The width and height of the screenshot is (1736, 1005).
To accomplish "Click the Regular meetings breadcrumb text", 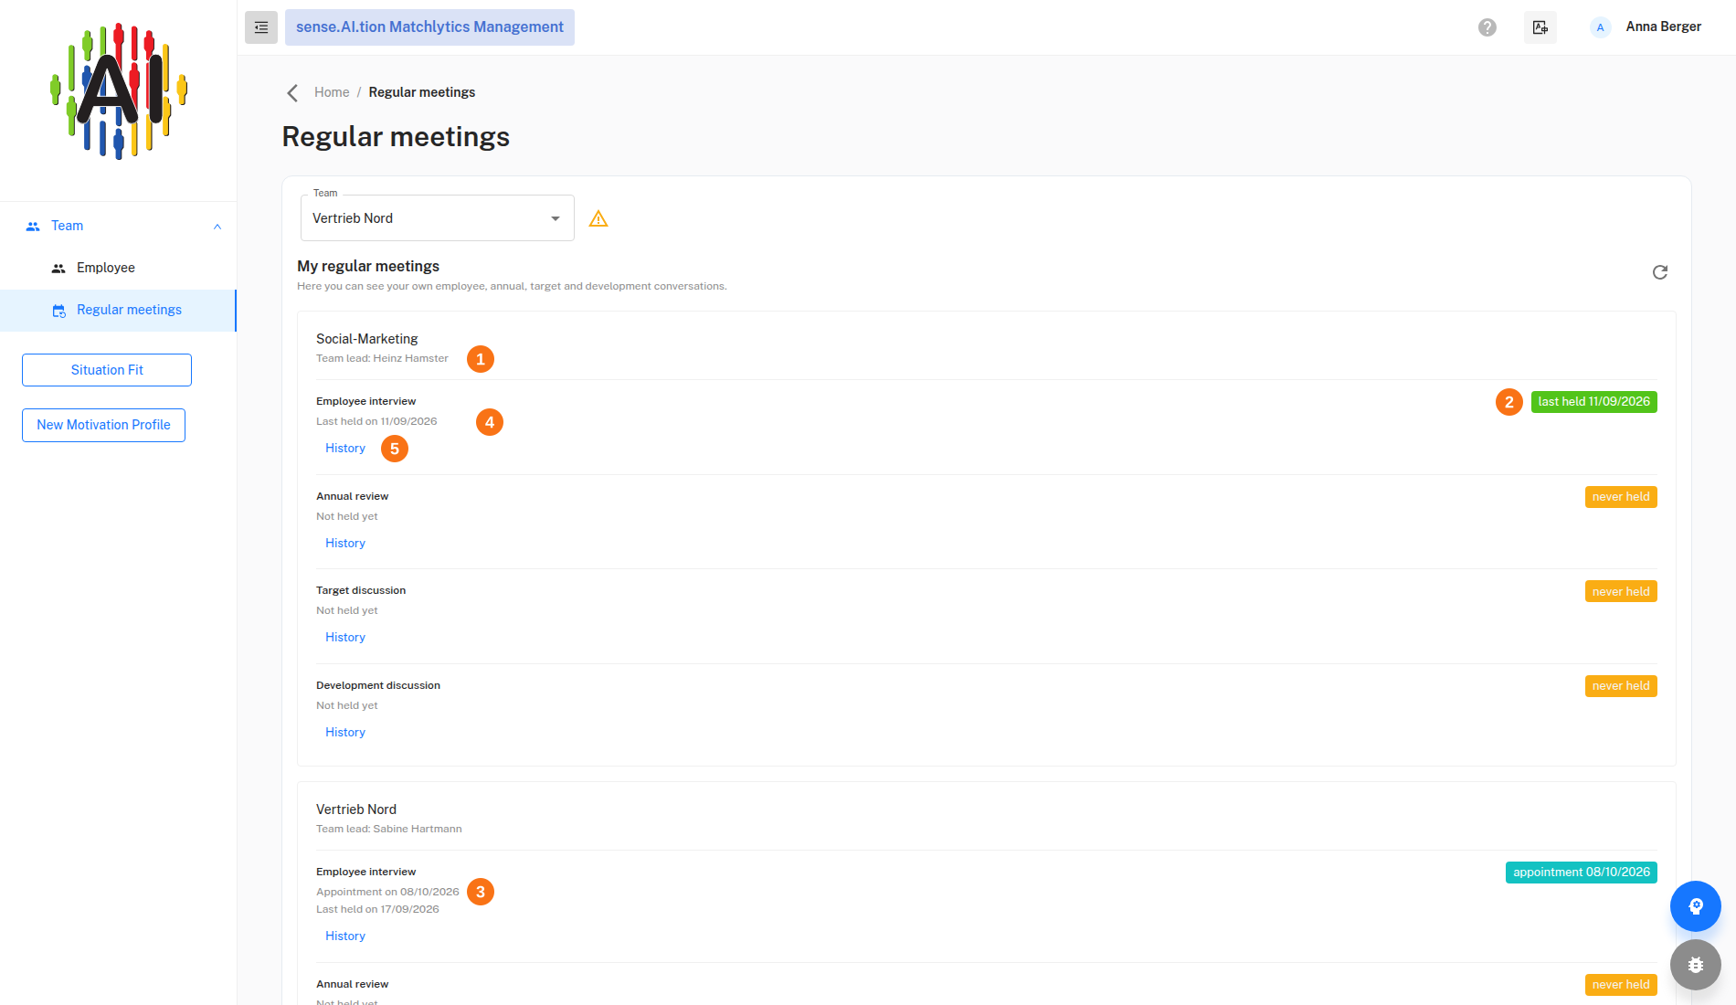I will pos(422,92).
